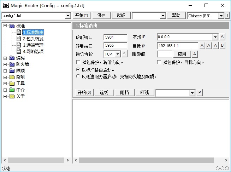Image resolution: width=231 pixels, height=172 pixels.
Task: Click the disabled A button beside TCP protocol
Action: click(124, 54)
